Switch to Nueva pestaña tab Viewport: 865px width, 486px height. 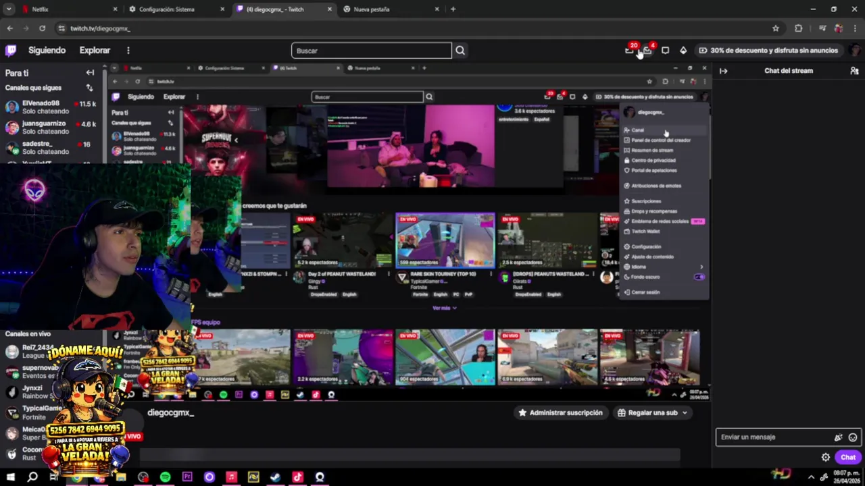(391, 9)
